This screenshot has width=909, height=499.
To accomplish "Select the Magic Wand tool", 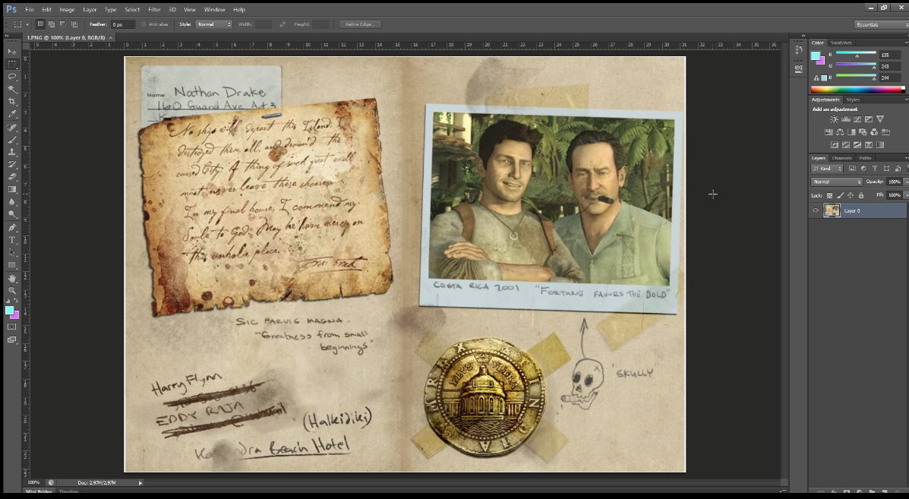I will click(x=11, y=90).
